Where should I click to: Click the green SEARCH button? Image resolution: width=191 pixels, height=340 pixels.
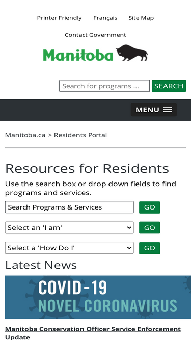[169, 86]
